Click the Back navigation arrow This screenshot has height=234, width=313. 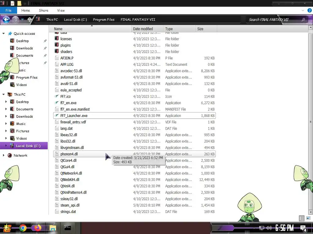pyautogui.click(x=6, y=19)
